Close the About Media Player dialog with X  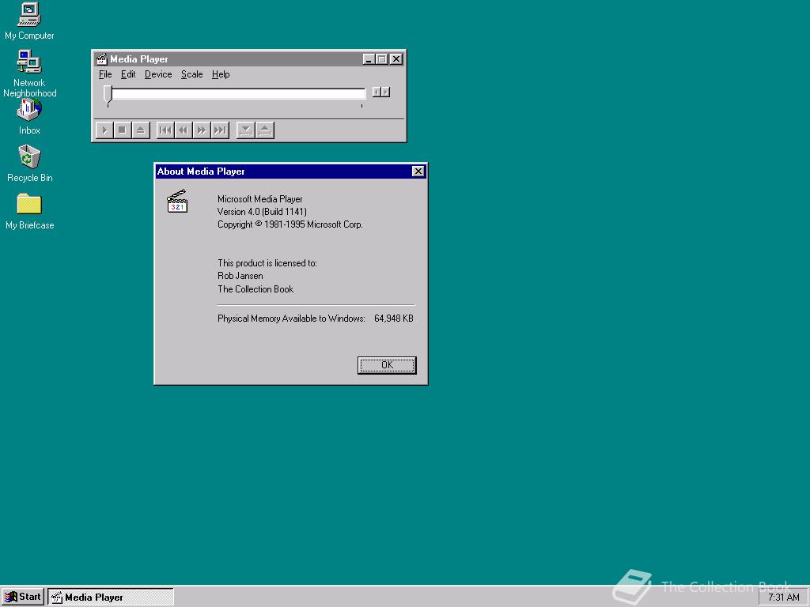pyautogui.click(x=418, y=172)
